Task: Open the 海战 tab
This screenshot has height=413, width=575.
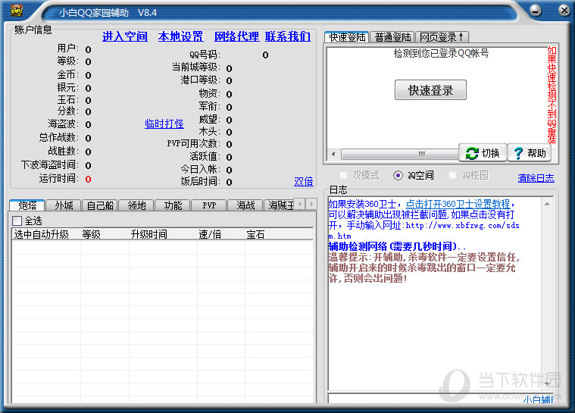Action: [245, 205]
